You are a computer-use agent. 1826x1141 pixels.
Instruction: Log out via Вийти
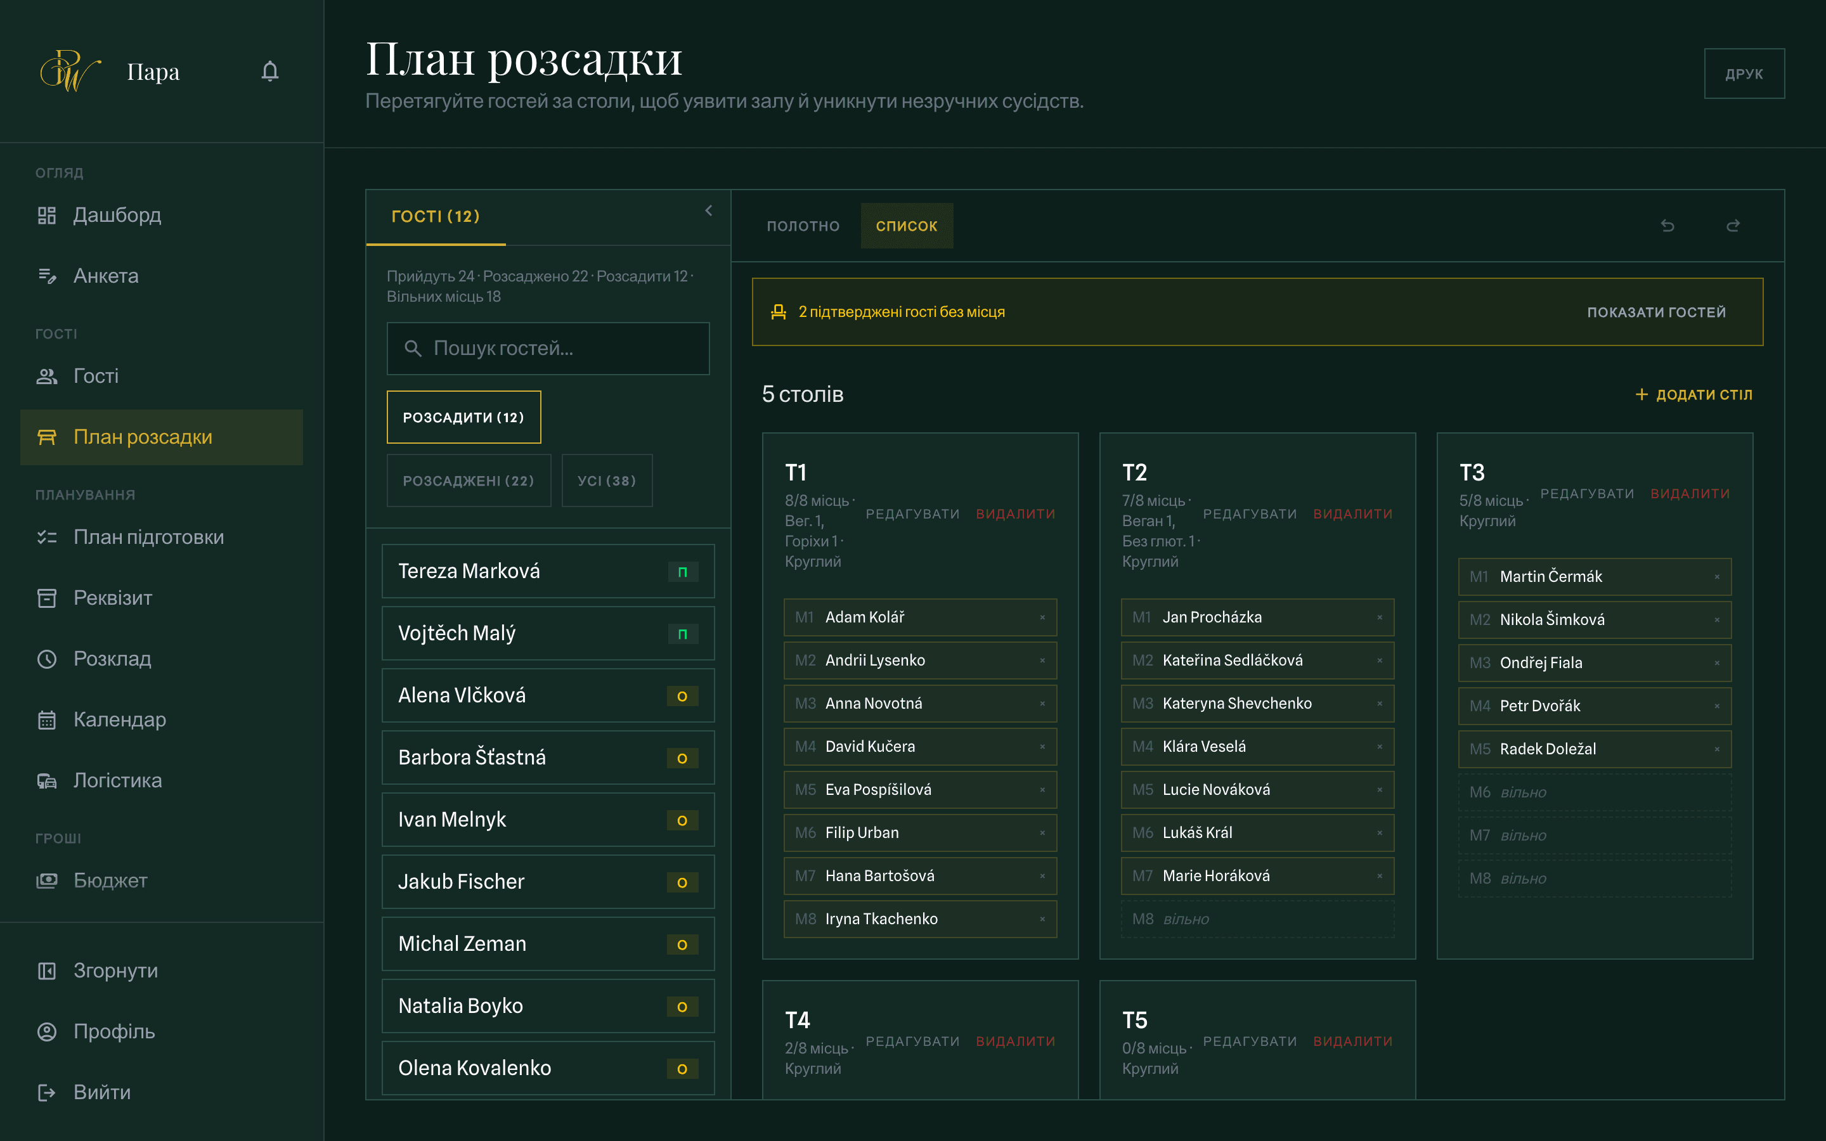point(162,1093)
